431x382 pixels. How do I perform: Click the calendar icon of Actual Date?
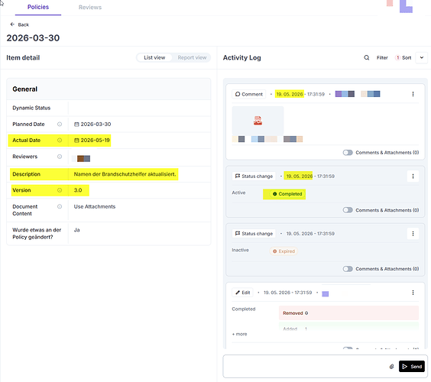click(x=76, y=141)
